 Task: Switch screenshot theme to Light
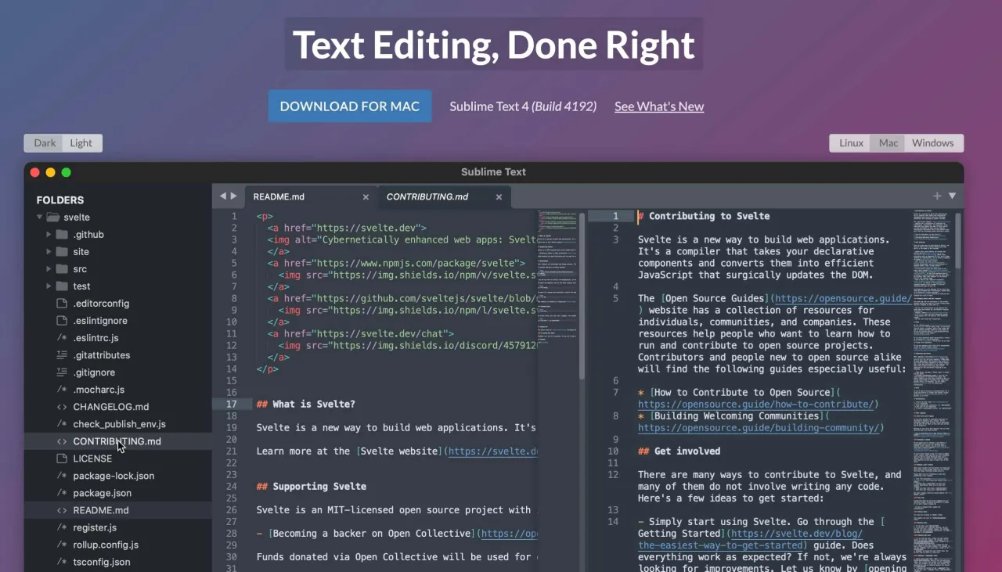81,143
